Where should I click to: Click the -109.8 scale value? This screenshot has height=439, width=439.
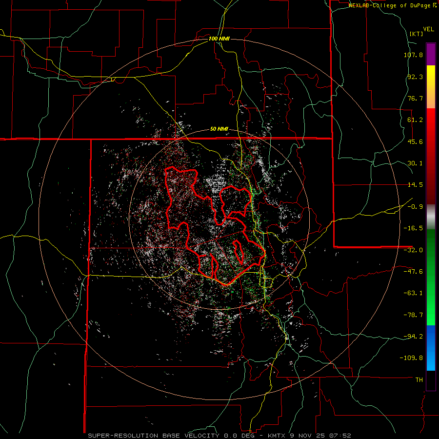click(x=411, y=358)
